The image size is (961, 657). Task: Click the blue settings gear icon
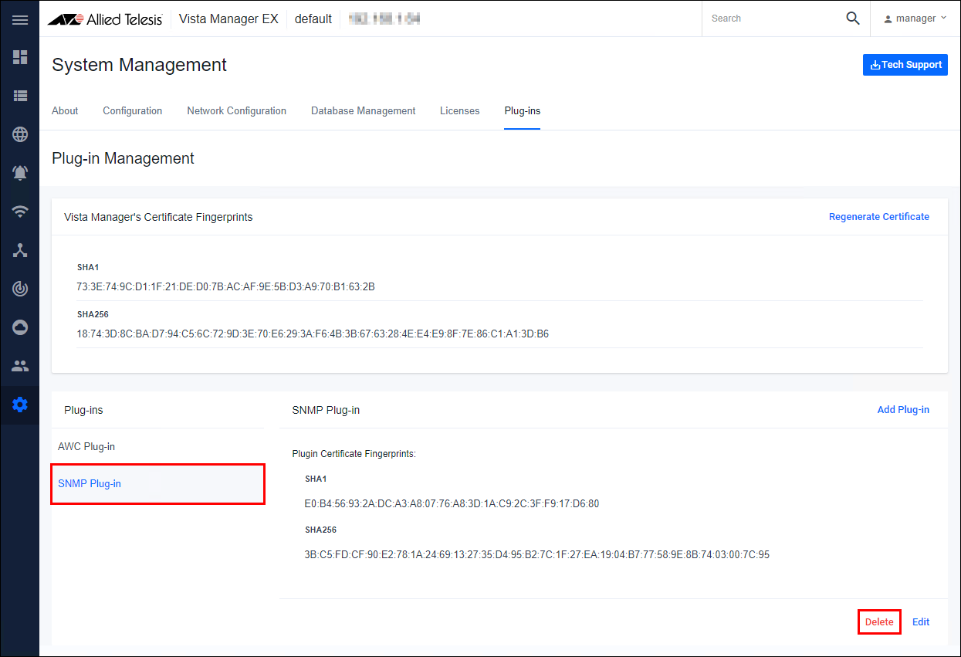20,405
